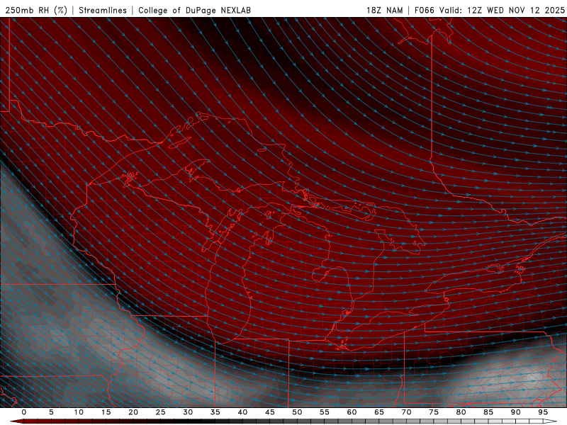Select the 'Streamlines' label in the header
Screen dimensions: 567x425
[103, 10]
